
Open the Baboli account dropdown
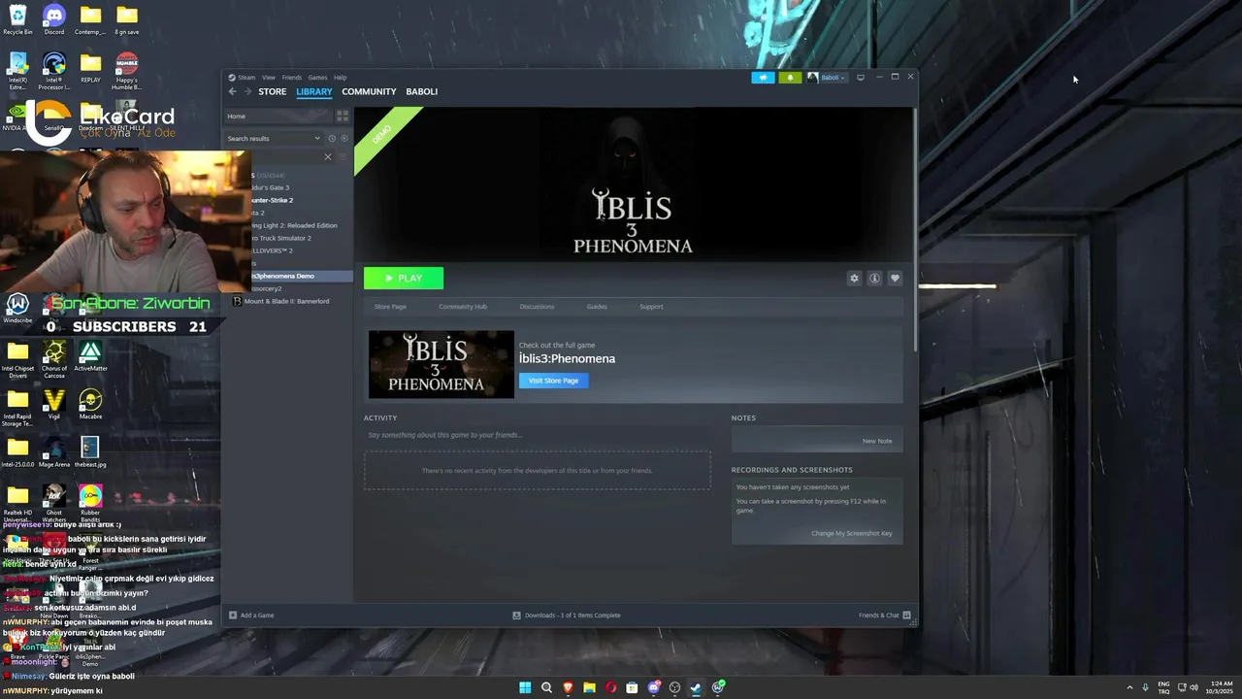(x=827, y=78)
